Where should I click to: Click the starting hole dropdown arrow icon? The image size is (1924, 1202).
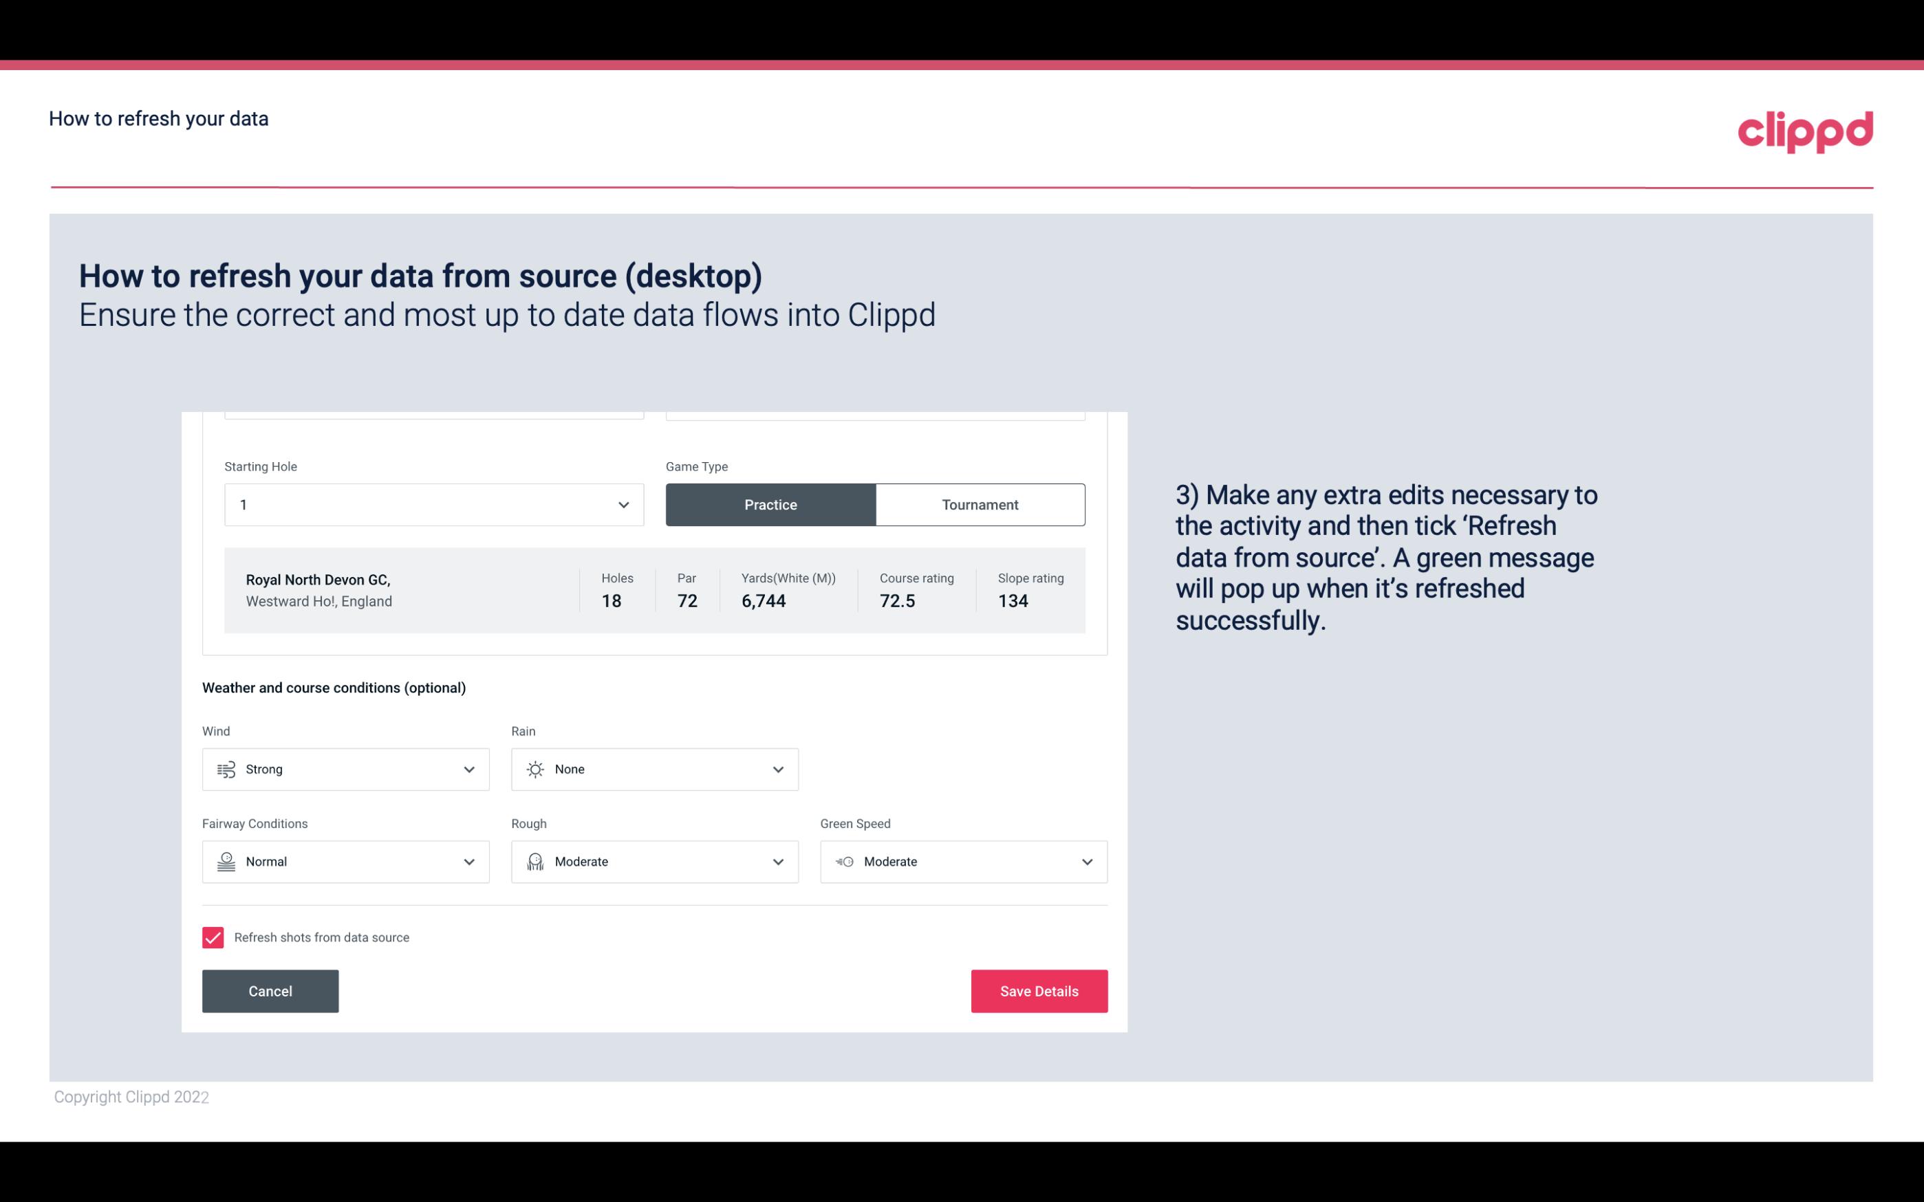point(623,504)
